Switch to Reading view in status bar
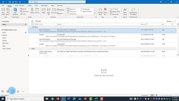This screenshot has width=179, height=101. click(x=157, y=95)
